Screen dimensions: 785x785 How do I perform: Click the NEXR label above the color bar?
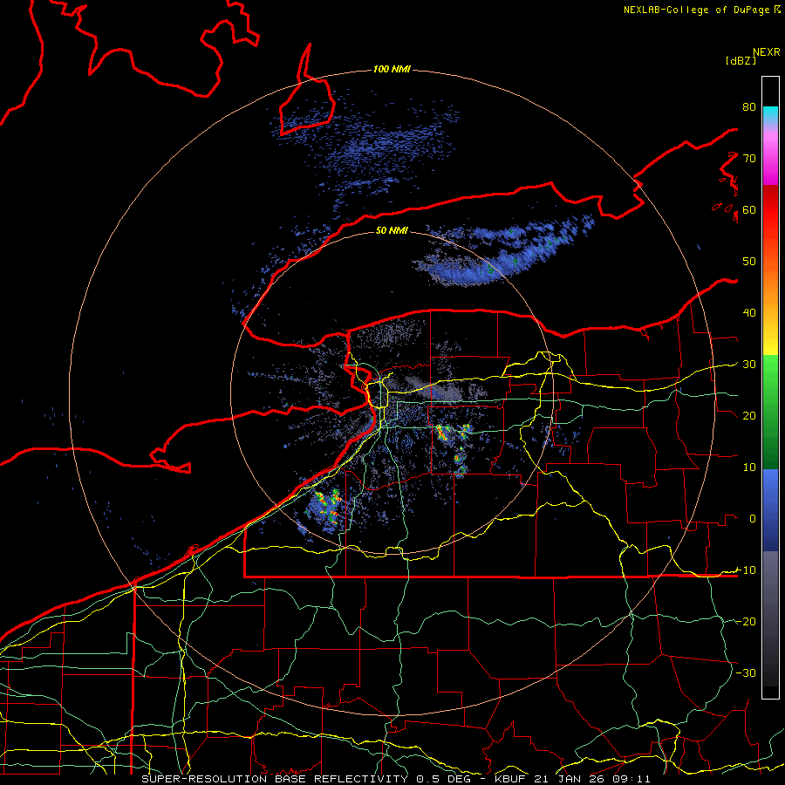click(767, 52)
